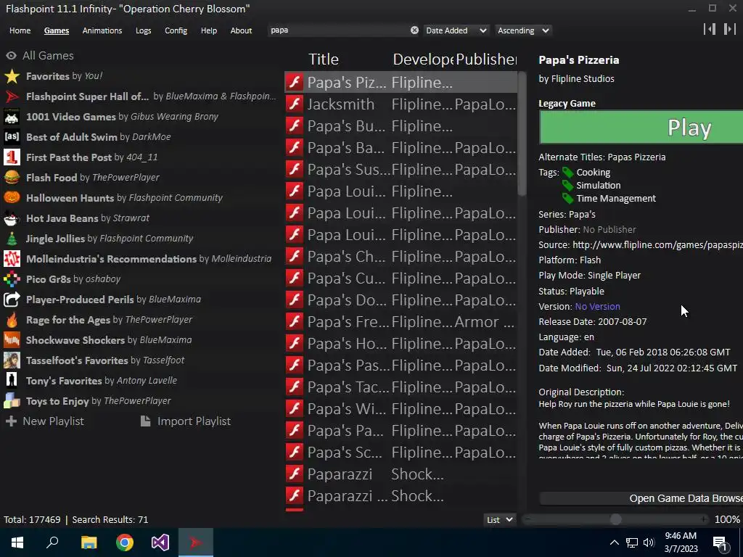
Task: Click the Publisher column header
Action: [486, 59]
